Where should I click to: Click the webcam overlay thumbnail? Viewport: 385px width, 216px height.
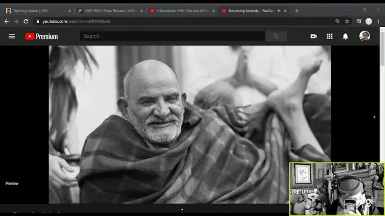coord(337,189)
